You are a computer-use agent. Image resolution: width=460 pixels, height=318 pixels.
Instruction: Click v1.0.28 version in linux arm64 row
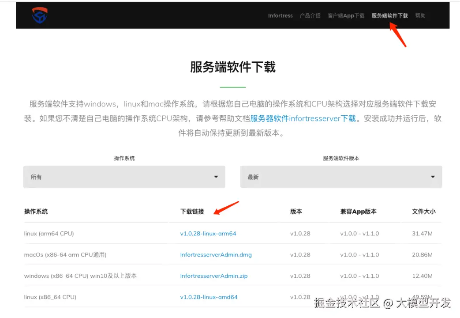[300, 234]
